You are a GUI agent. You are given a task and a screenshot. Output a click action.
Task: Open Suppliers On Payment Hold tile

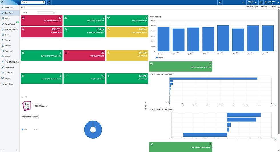coord(42,55)
